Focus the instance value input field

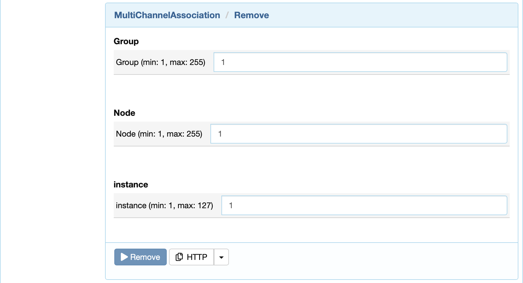click(x=364, y=205)
